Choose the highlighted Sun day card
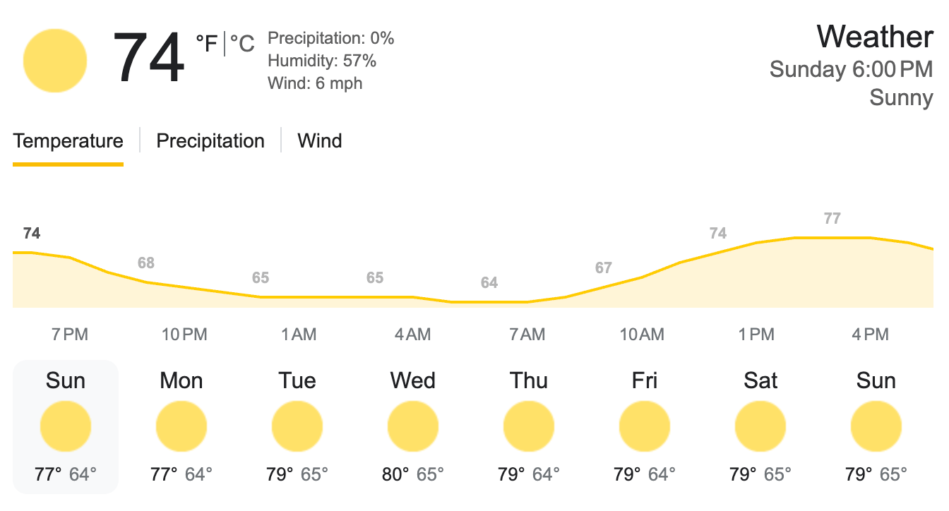 (x=66, y=427)
